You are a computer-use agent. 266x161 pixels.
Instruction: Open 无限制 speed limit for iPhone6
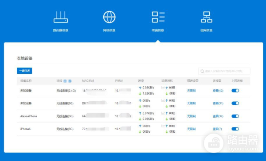click(x=192, y=129)
